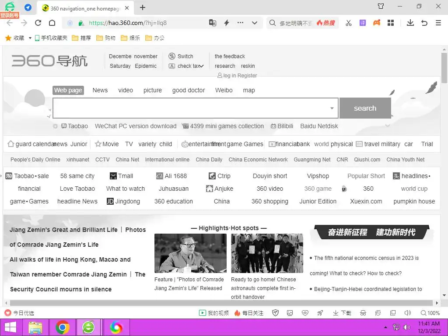
Task: Open the 办公 bookmarks folder
Action: [155, 38]
